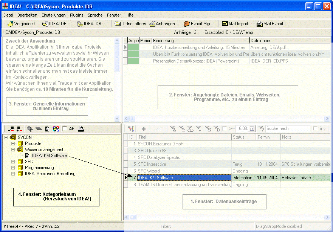Click right arrow of attachments horizontal scrollbar

[x=327, y=119]
